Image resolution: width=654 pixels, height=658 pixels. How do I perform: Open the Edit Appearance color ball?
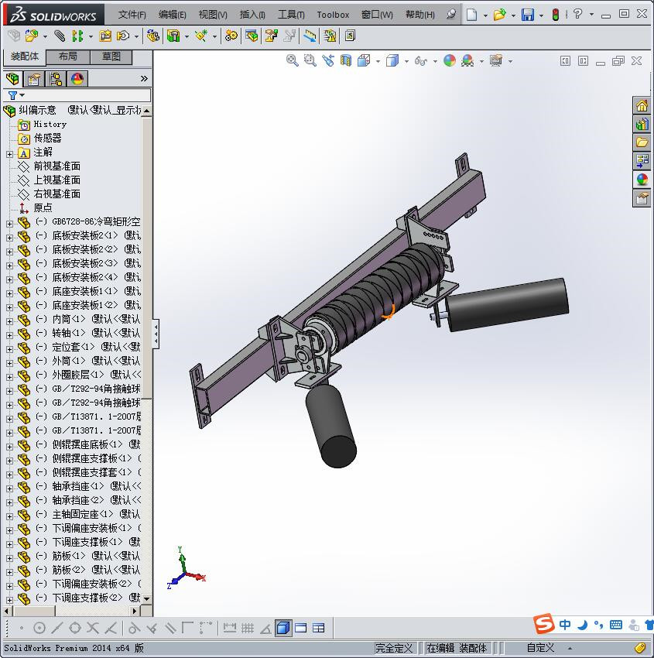click(x=449, y=61)
